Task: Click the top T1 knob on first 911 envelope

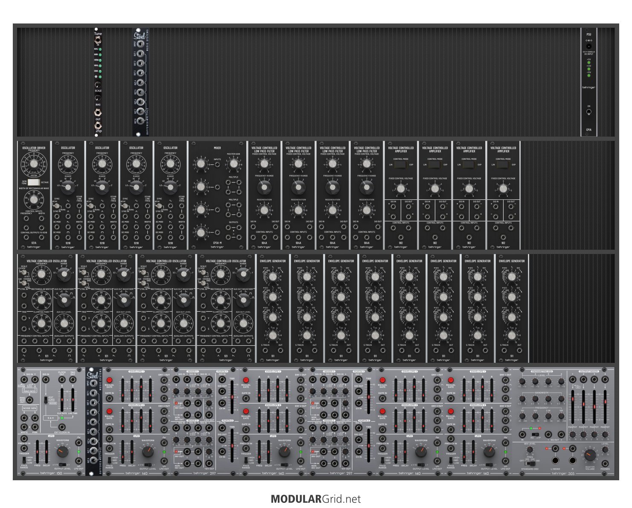Action: click(273, 277)
